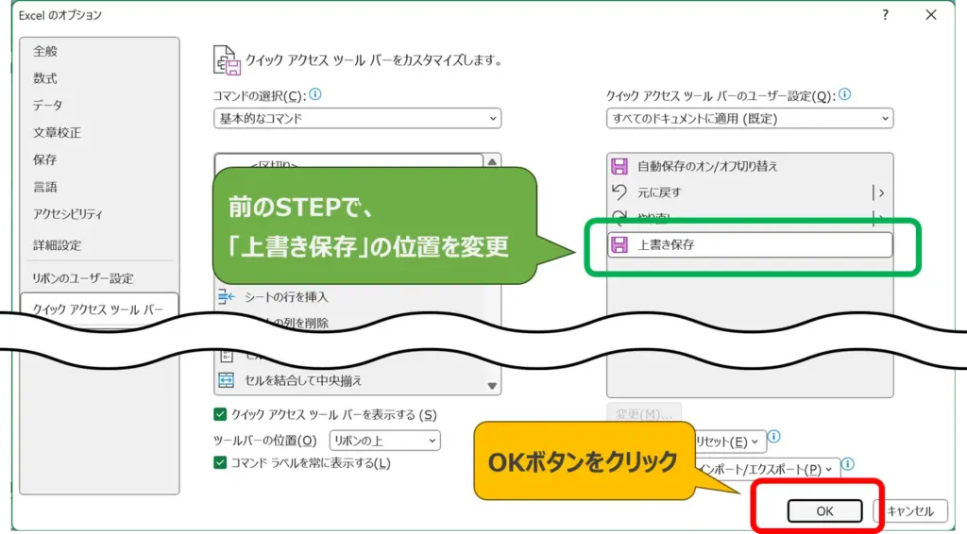Open the 基本的なコマンド dropdown
Image resolution: width=967 pixels, height=534 pixels.
point(358,119)
